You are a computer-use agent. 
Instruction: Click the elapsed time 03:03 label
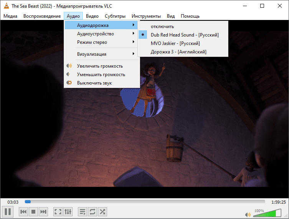pos(13,202)
